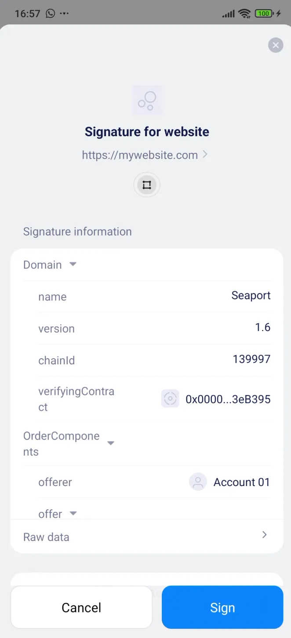Select the Account 01 offerer entry
The image size is (291, 638).
(x=241, y=482)
